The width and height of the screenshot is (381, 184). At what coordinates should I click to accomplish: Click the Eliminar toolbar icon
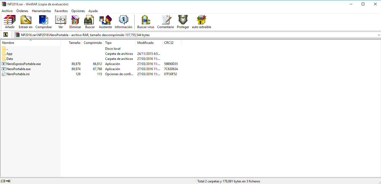tap(75, 20)
